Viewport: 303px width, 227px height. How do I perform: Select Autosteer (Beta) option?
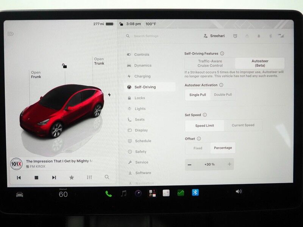point(260,63)
